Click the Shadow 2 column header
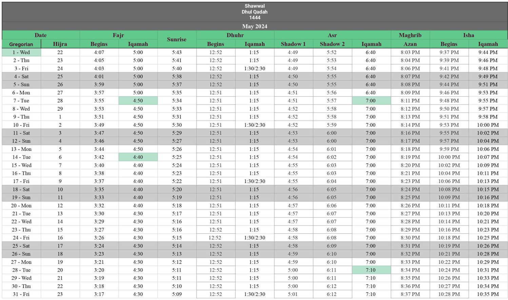This screenshot has width=508, height=300. tap(332, 44)
